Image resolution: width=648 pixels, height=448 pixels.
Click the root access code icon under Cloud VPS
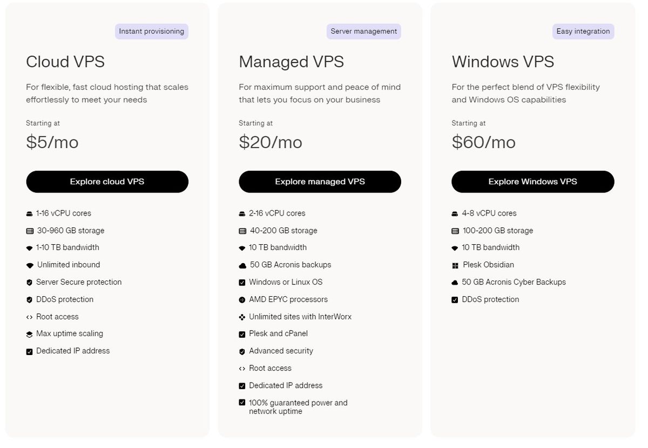(x=29, y=317)
